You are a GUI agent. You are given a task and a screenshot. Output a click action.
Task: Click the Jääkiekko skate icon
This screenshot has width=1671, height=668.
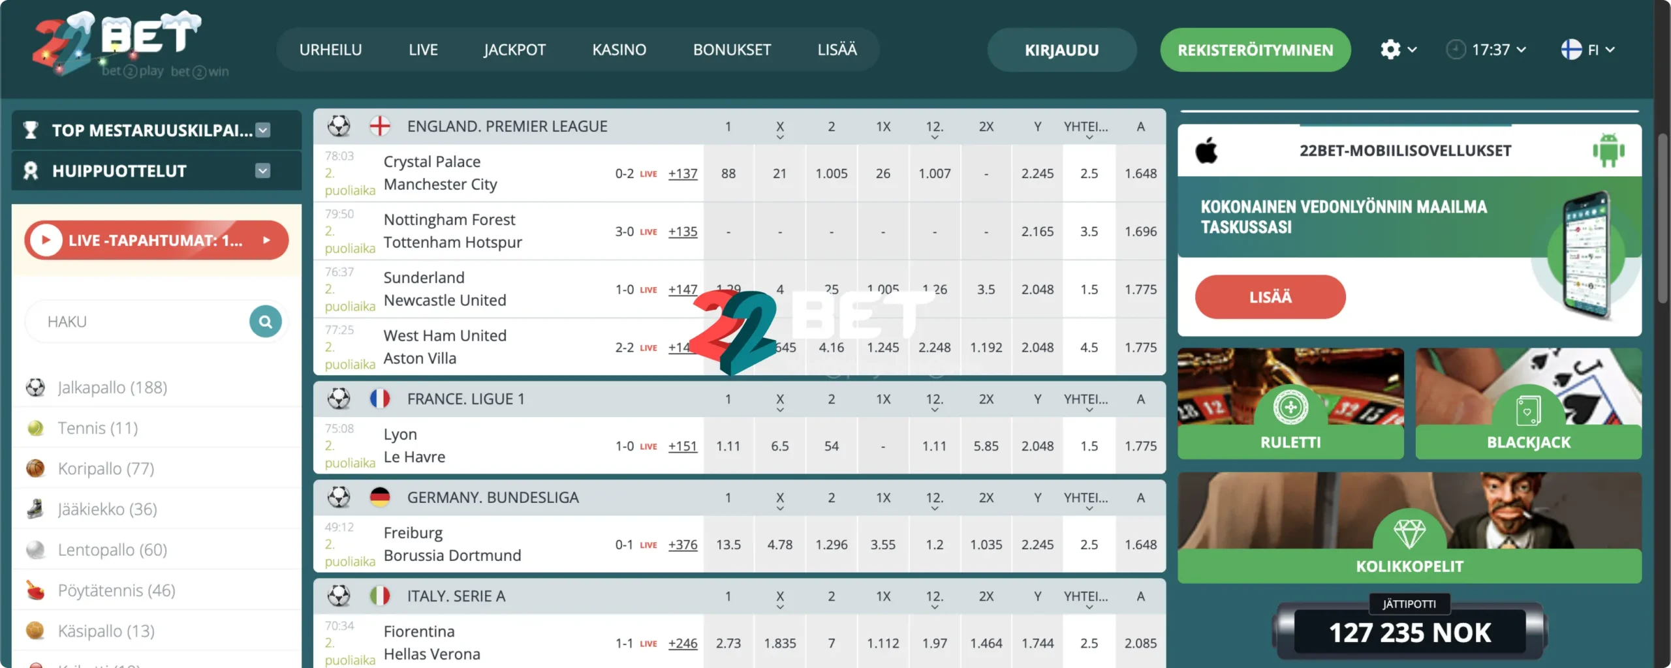click(37, 509)
